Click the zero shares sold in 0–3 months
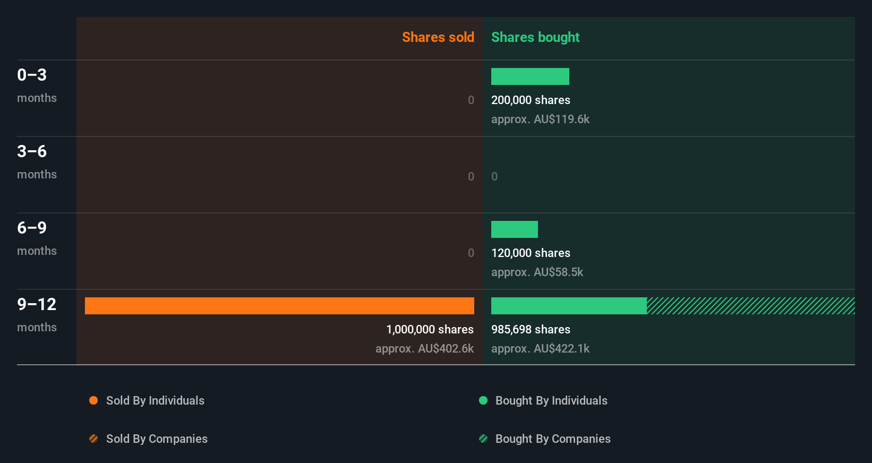The height and width of the screenshot is (463, 872). coord(471,100)
